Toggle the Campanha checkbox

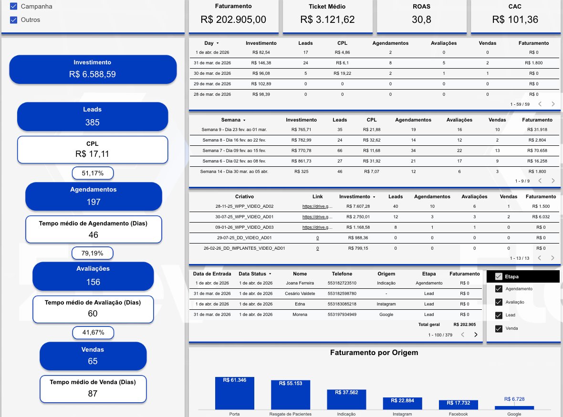click(12, 7)
